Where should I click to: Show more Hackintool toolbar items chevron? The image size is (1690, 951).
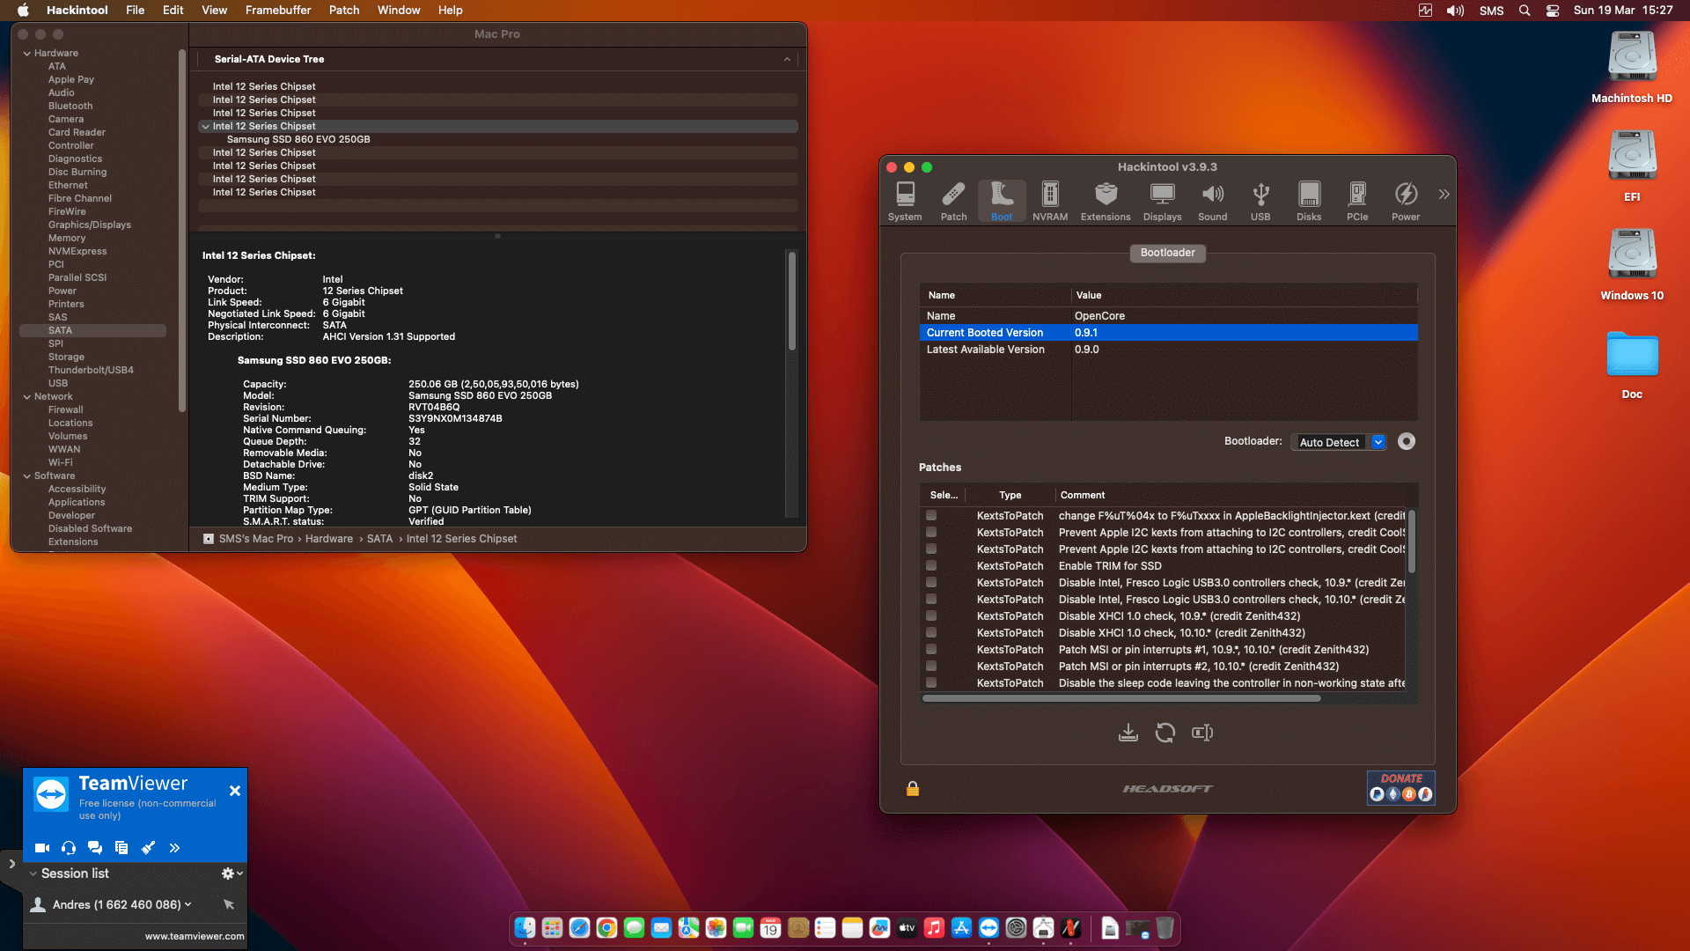pyautogui.click(x=1444, y=195)
